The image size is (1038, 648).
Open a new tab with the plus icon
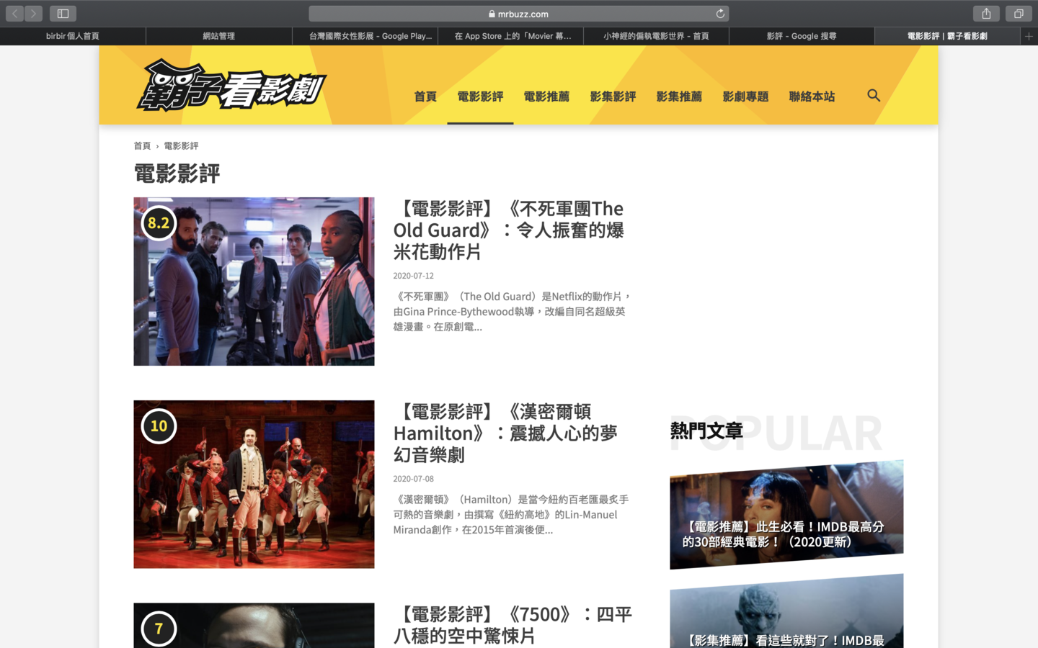click(x=1029, y=36)
